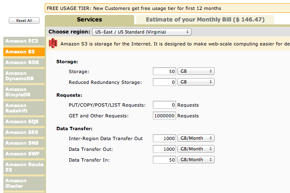Click the Data Transfer Out value field
The image size is (290, 193).
(x=164, y=149)
